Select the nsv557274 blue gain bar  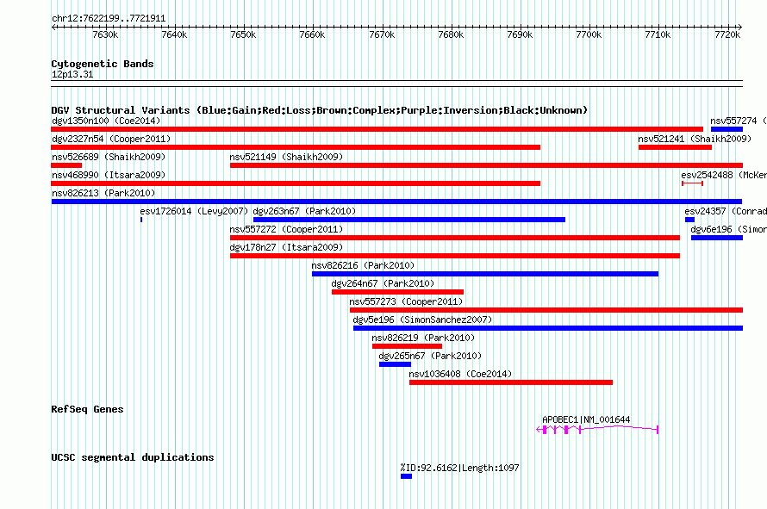pos(726,129)
